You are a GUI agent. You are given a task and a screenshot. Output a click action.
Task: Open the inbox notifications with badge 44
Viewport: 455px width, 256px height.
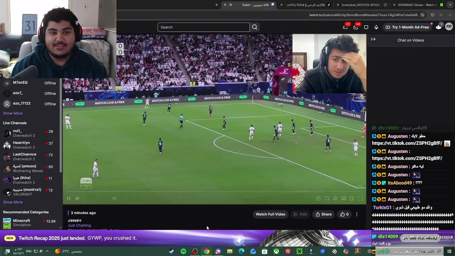coord(356,27)
